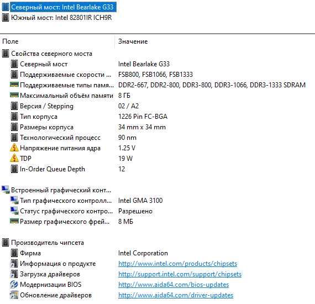
Task: Click the chip icon beside Технологический процесс
Action: [x=14, y=138]
